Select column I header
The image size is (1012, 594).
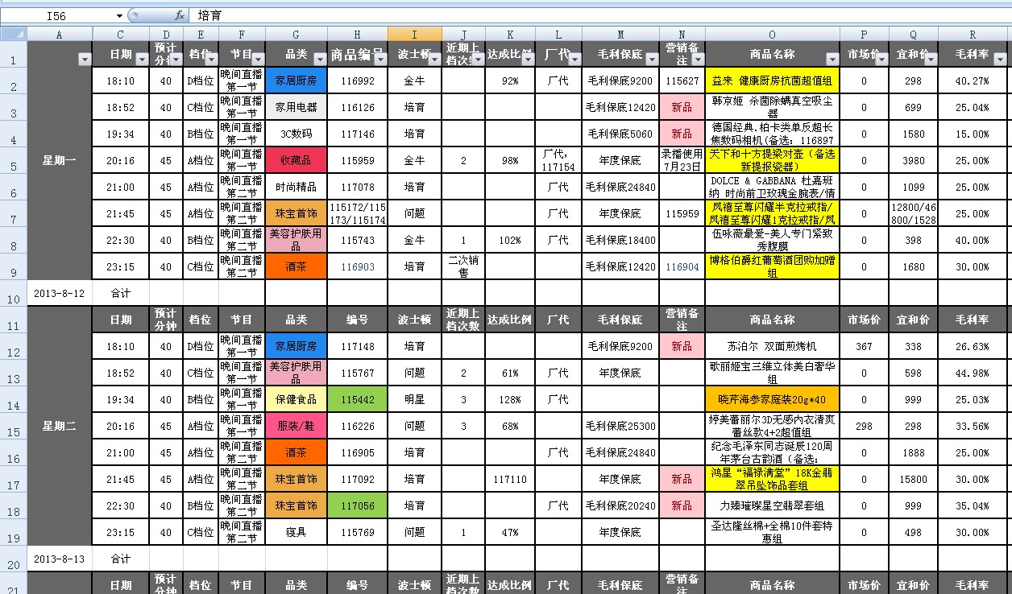(414, 34)
